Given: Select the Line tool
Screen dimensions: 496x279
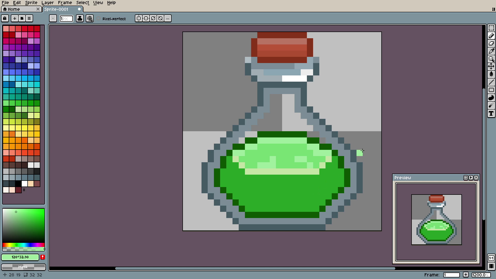Looking at the screenshot, I should 491,82.
